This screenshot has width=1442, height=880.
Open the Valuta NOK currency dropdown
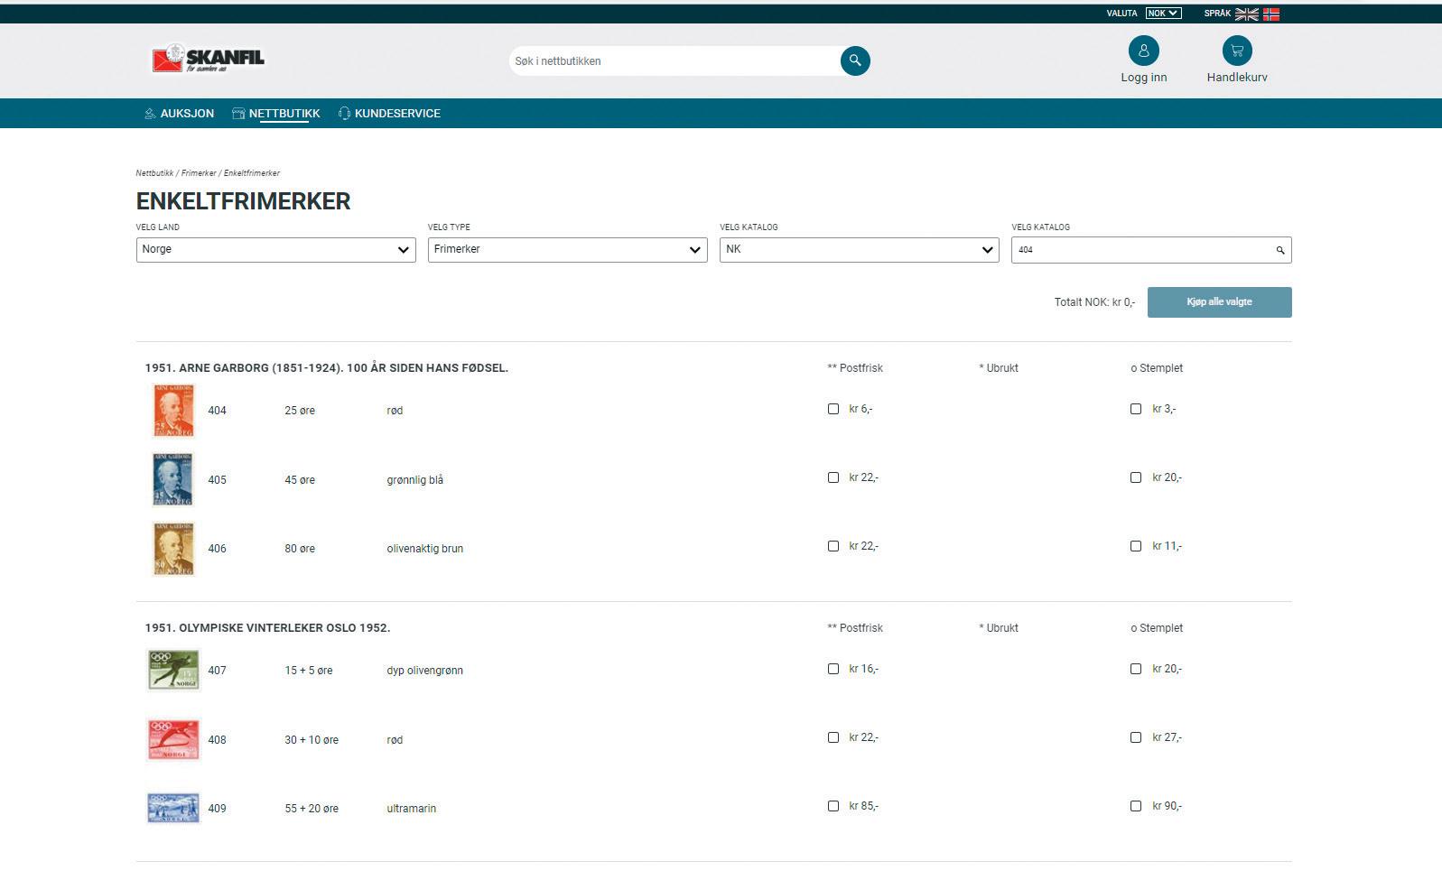pos(1163,14)
